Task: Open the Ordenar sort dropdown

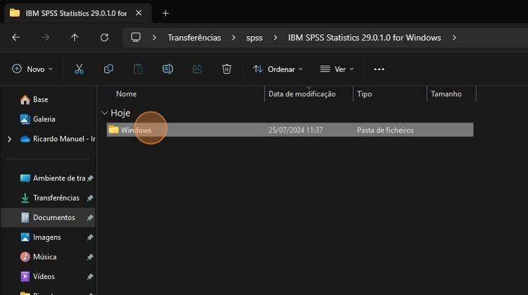Action: click(278, 69)
